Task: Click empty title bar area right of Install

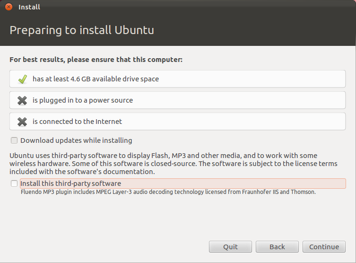Action: [x=189, y=7]
